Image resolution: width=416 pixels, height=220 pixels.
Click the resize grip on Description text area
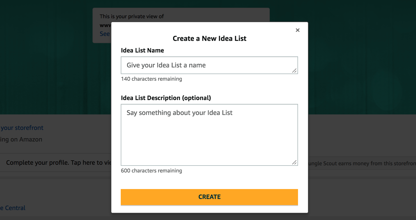point(294,163)
